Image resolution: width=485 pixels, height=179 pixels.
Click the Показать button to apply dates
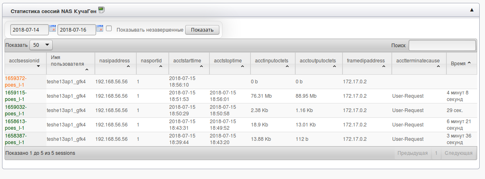click(202, 30)
